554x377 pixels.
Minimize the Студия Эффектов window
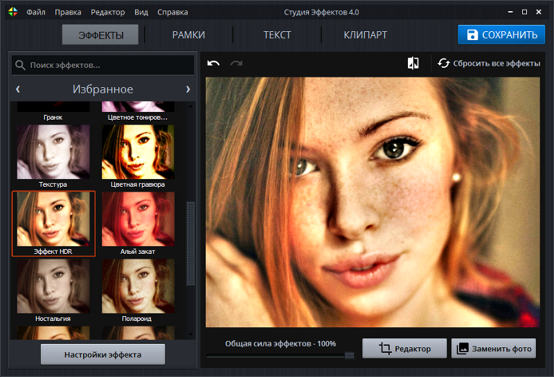[x=510, y=12]
